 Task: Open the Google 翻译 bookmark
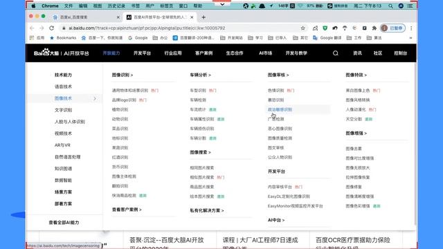click(327, 38)
